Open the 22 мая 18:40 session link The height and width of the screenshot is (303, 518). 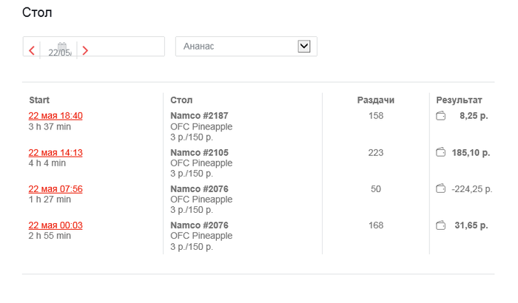[x=55, y=116]
